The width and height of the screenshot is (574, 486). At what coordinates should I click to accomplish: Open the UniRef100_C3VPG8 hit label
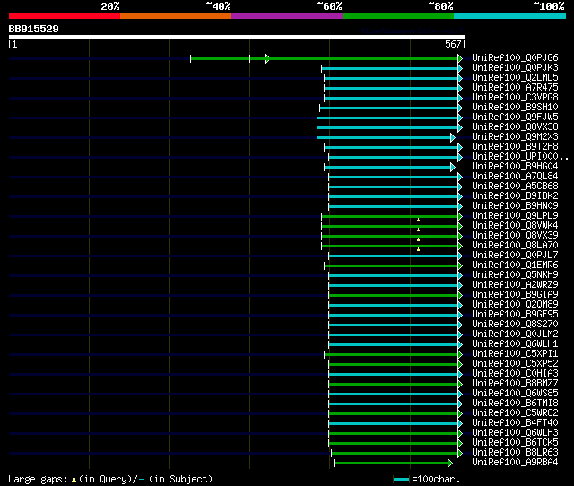click(515, 98)
